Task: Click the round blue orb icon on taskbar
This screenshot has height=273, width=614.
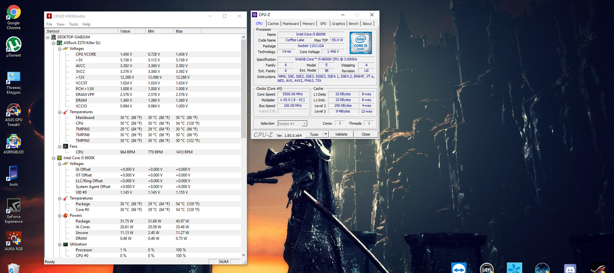Action: point(542,269)
